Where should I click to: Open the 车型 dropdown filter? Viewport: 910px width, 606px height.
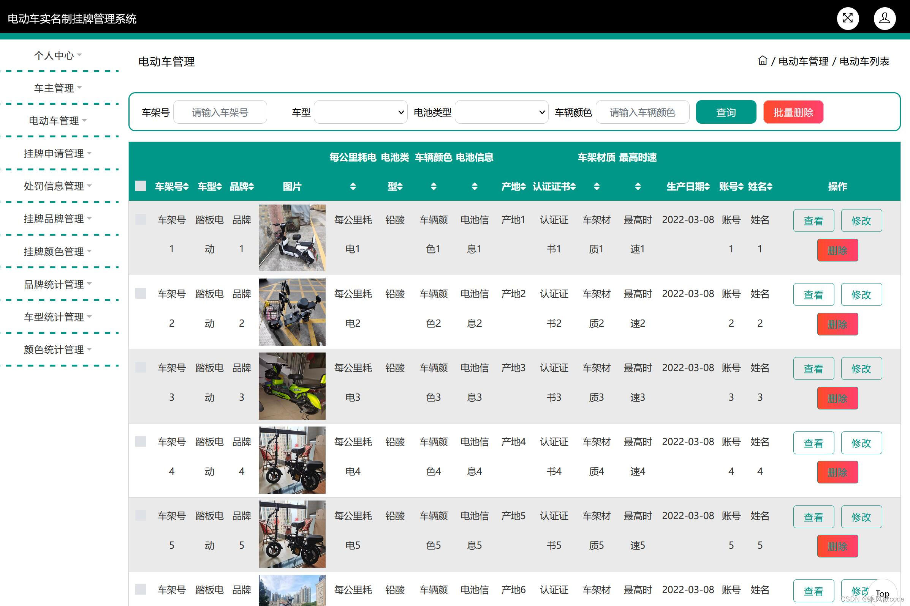click(360, 112)
